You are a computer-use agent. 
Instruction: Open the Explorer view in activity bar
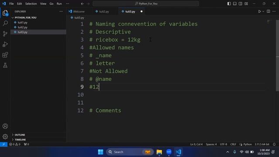[x=5, y=13]
